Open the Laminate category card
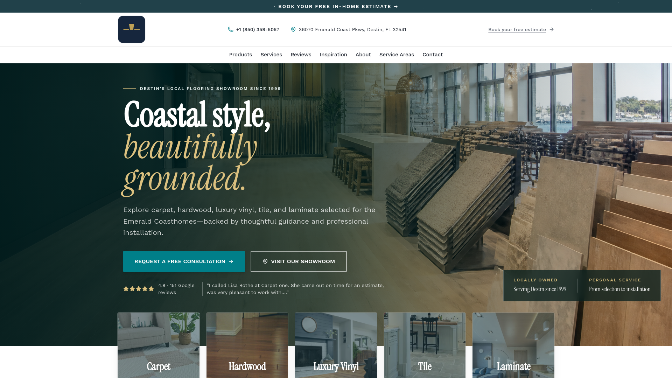This screenshot has height=378, width=672. point(513,345)
